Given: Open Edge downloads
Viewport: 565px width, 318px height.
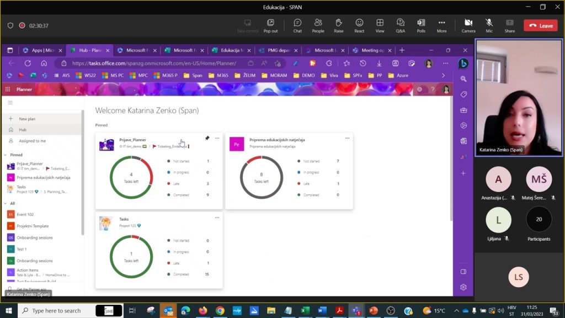Looking at the screenshot, I should coord(379,63).
